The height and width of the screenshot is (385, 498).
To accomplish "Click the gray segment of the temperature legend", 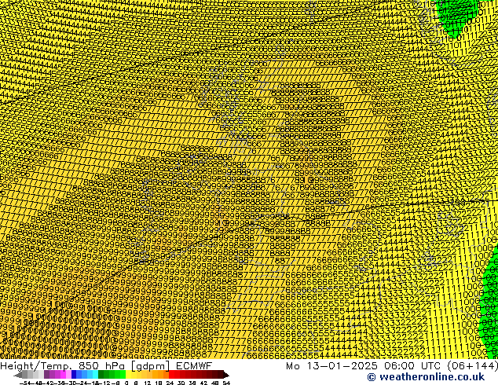I will coord(30,374).
